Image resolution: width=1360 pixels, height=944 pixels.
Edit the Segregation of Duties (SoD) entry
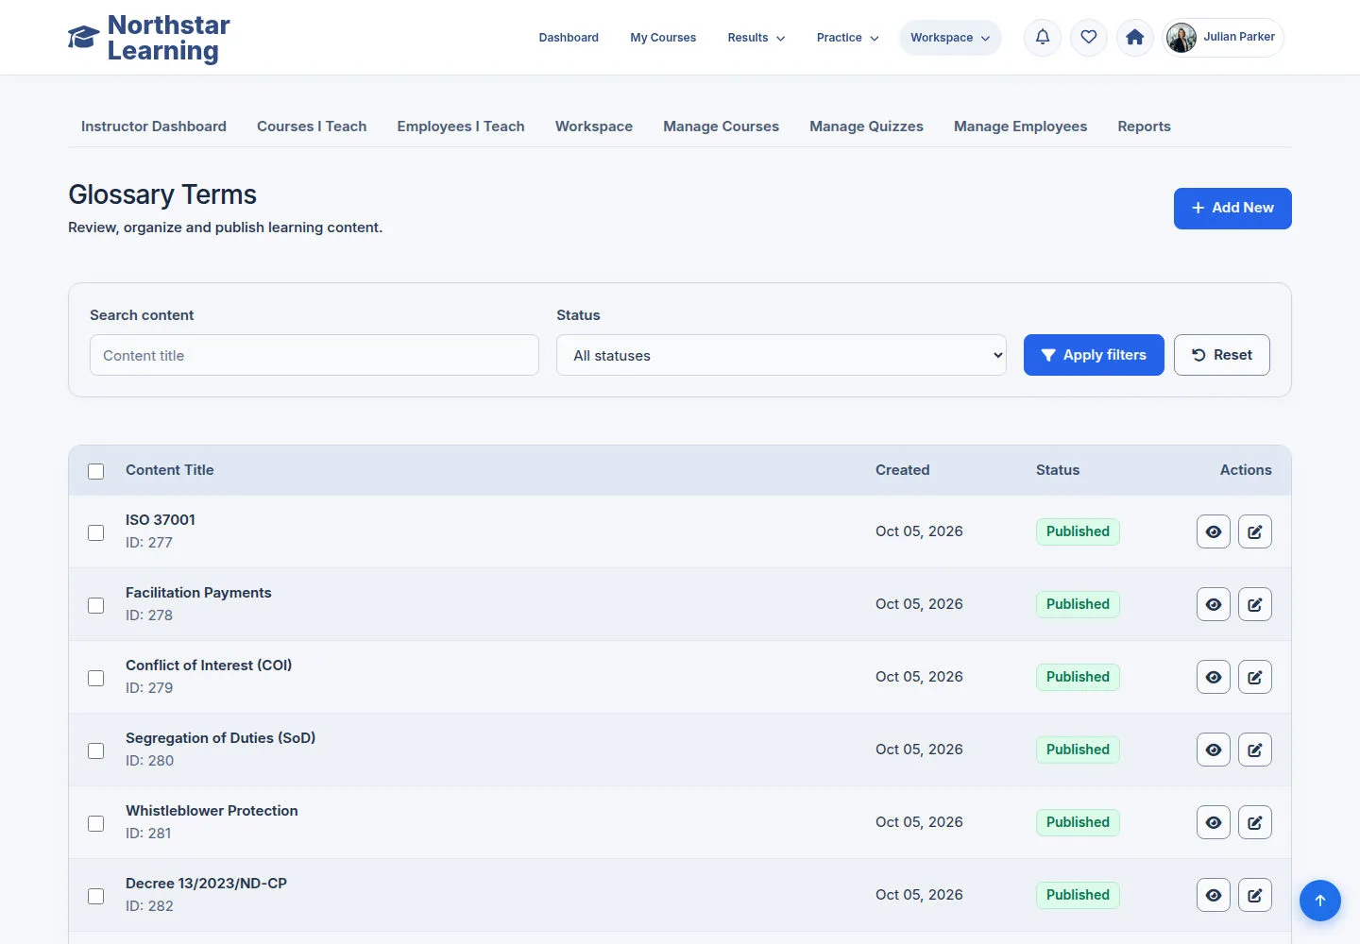1255,750
